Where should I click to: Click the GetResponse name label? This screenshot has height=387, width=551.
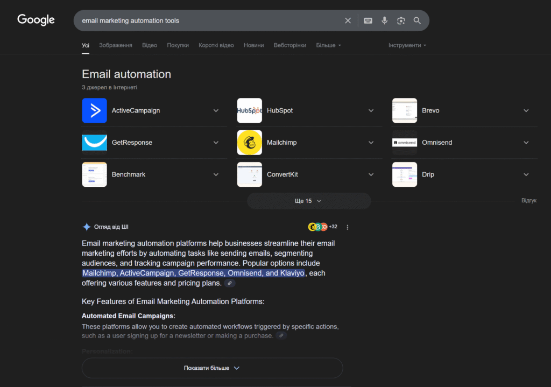[132, 142]
